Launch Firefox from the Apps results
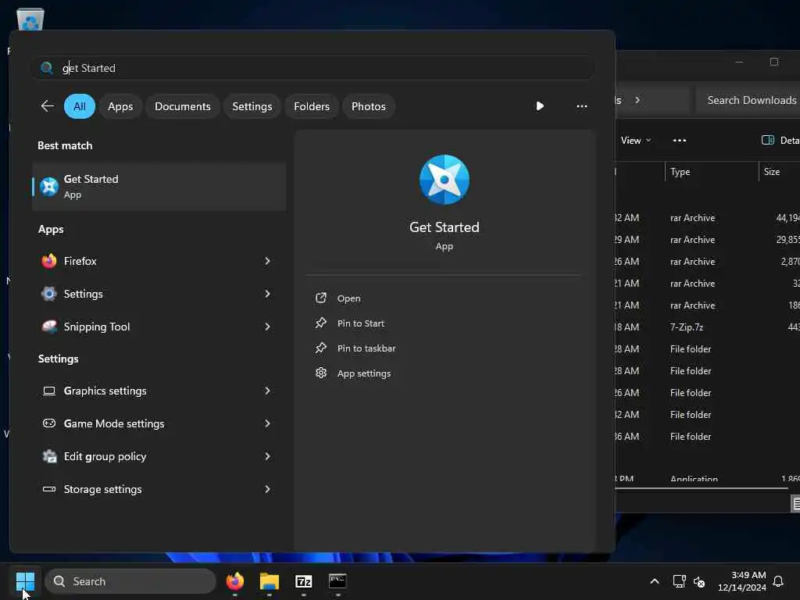 [146, 261]
